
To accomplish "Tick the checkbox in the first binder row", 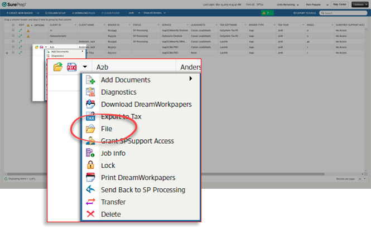I will (12, 30).
